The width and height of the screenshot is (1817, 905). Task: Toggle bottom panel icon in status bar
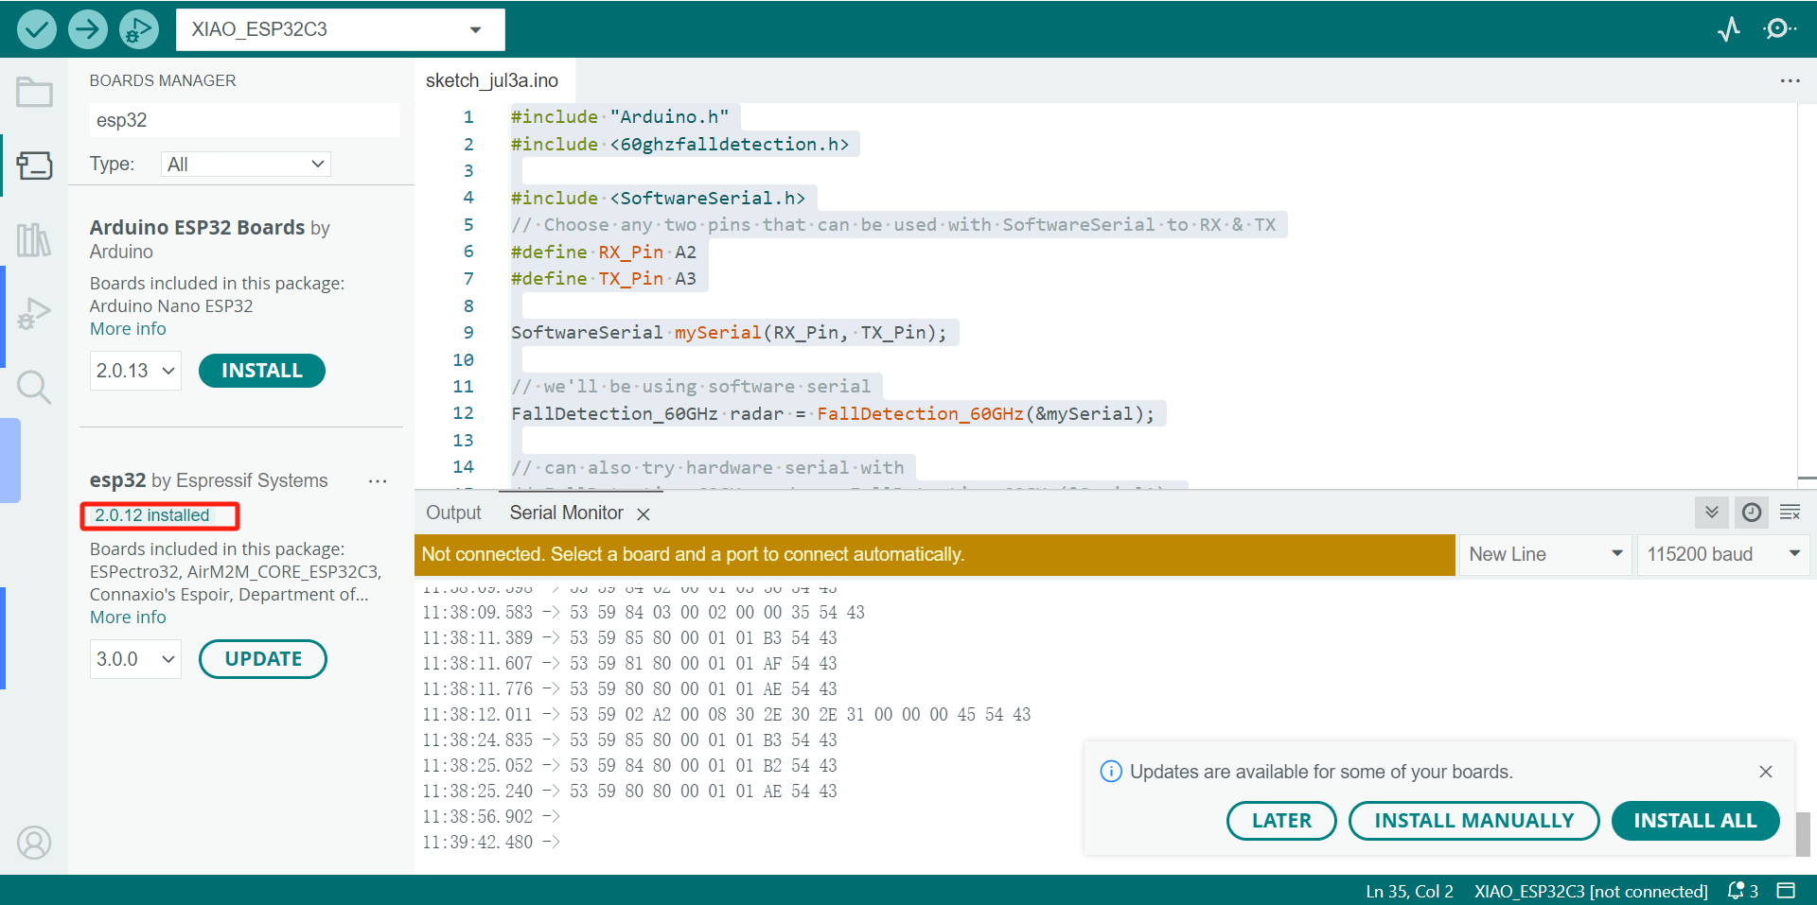(1786, 891)
